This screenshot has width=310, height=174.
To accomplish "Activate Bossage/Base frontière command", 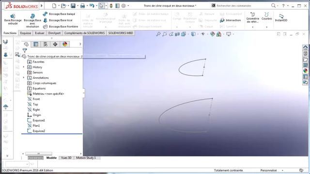I will point(61,27).
